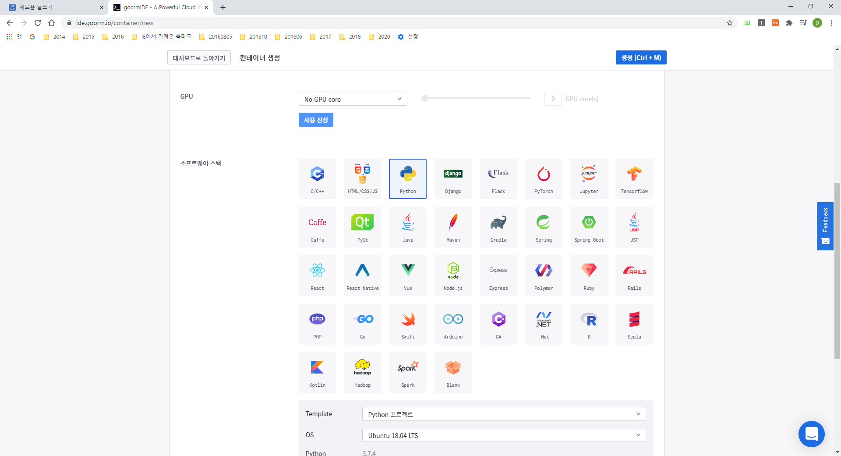
Task: Choose the Spring stack
Action: pyautogui.click(x=544, y=227)
